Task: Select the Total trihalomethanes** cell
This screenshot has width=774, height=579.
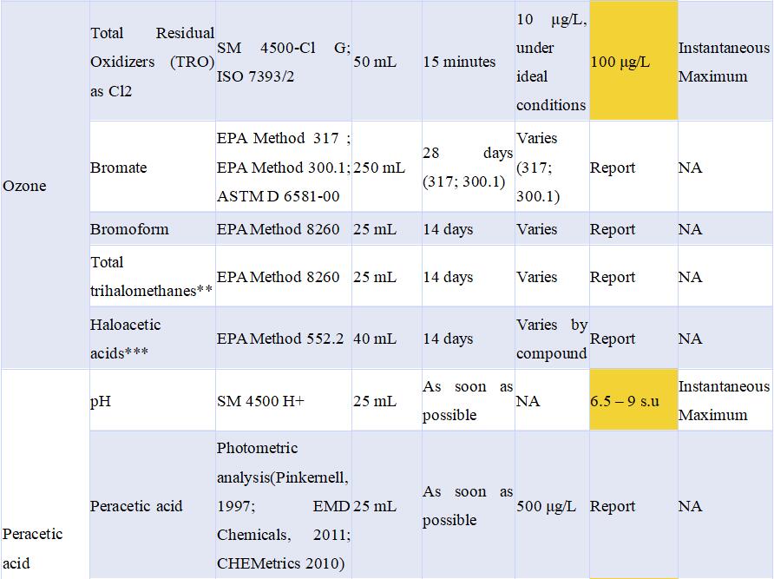Action: (x=152, y=276)
